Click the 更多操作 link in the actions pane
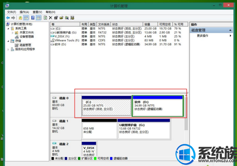This screenshot has height=166, width=237. [x=202, y=36]
